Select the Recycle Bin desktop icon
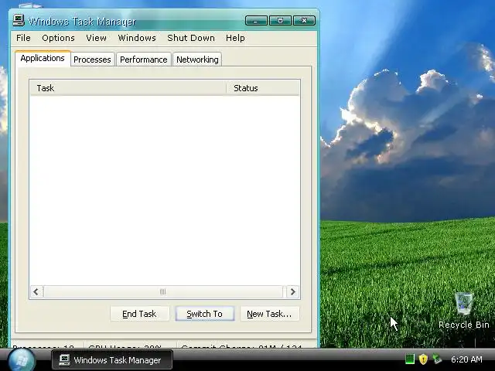The width and height of the screenshot is (495, 371). (x=464, y=311)
